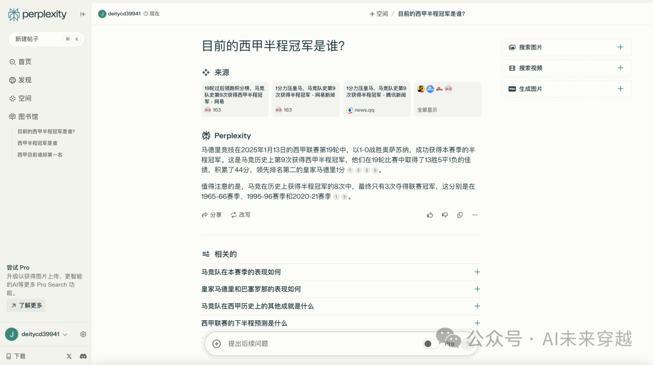
Task: Open settings via the gear icon
Action: [x=83, y=334]
